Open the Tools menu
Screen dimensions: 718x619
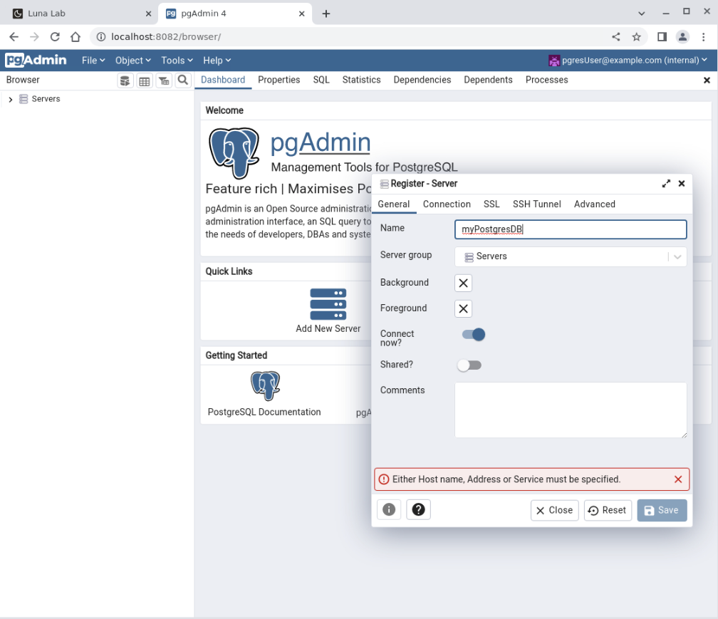pos(177,61)
